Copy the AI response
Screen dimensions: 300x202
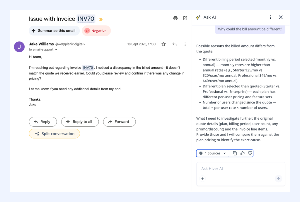[235, 153]
